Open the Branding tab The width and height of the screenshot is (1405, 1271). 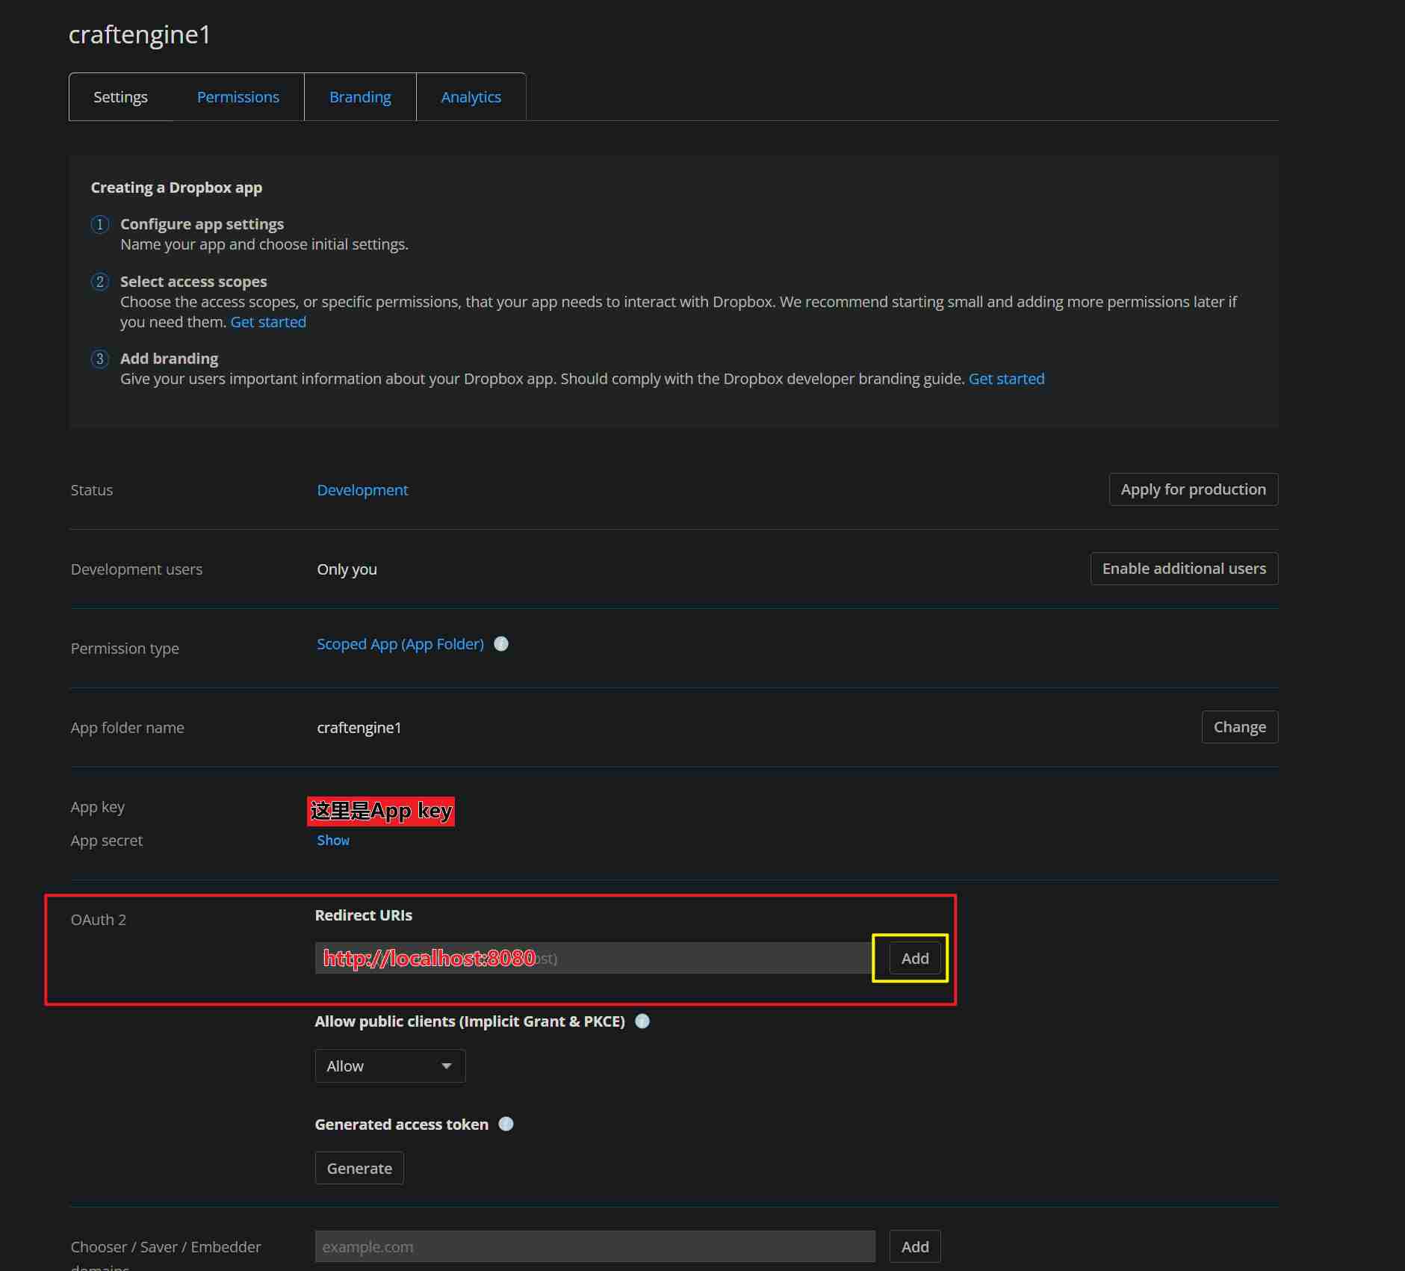(360, 97)
